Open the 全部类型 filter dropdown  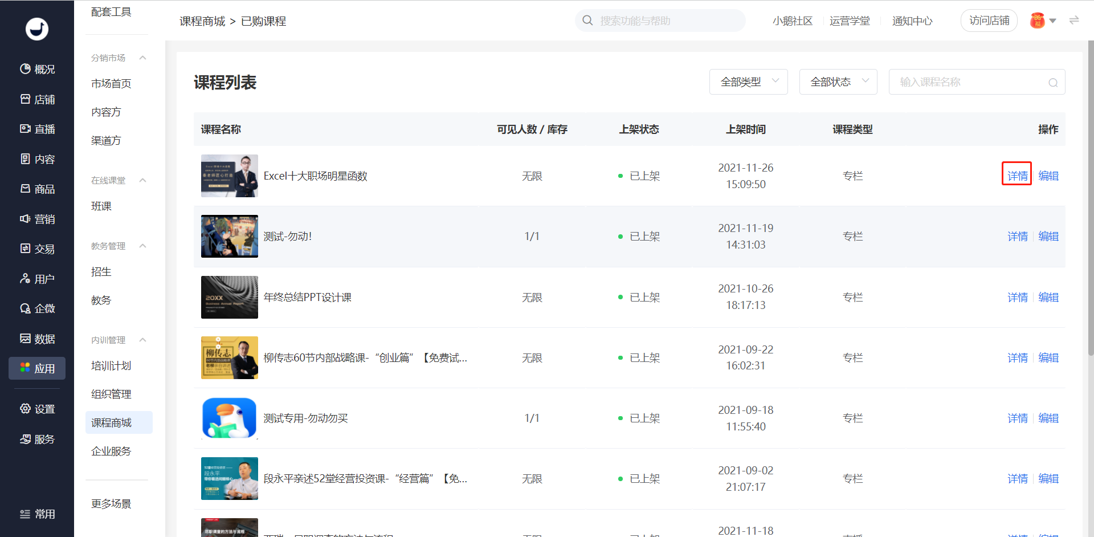click(x=749, y=82)
